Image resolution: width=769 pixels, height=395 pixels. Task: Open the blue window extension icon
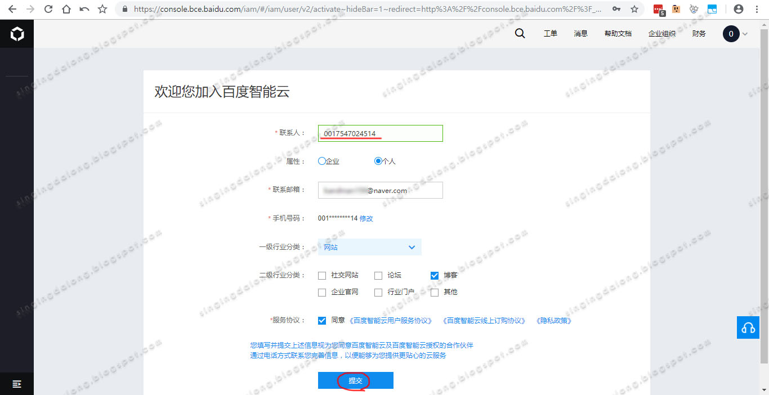[712, 9]
